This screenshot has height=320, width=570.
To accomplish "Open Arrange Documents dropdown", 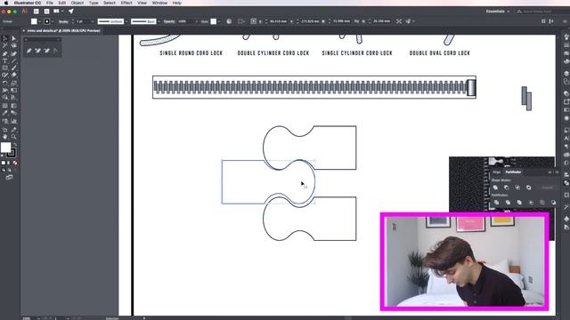I will tap(58, 12).
